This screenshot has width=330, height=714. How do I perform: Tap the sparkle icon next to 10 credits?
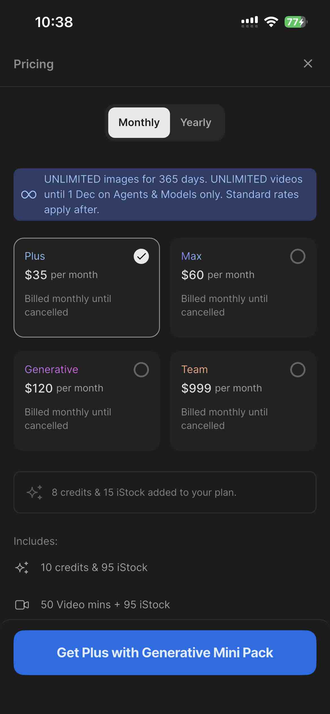(22, 568)
